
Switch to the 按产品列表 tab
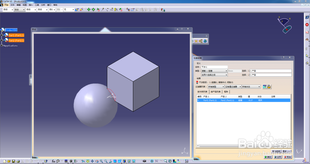point(215,92)
